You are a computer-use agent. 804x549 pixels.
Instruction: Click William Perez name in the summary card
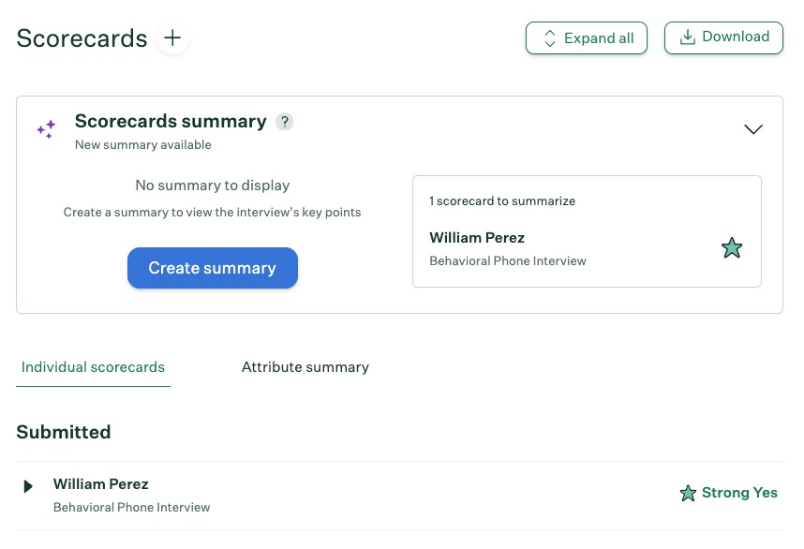[477, 238]
